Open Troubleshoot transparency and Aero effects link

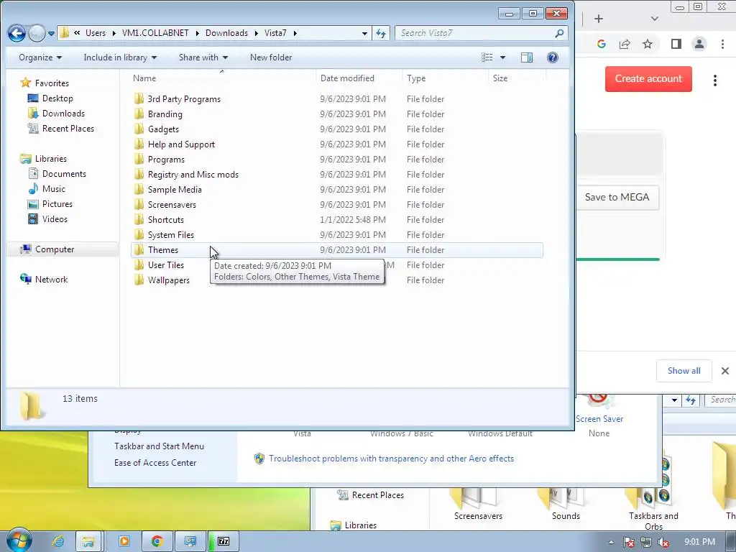(x=391, y=459)
